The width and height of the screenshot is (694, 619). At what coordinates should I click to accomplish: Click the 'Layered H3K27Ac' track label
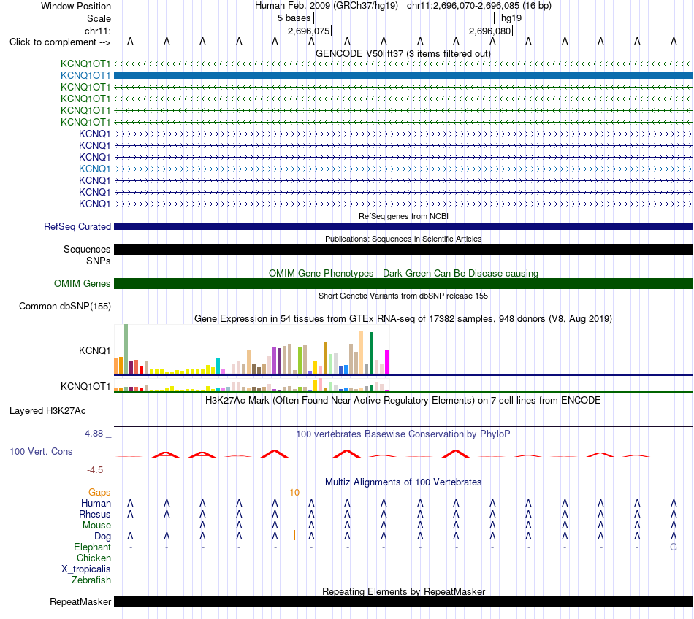point(47,411)
